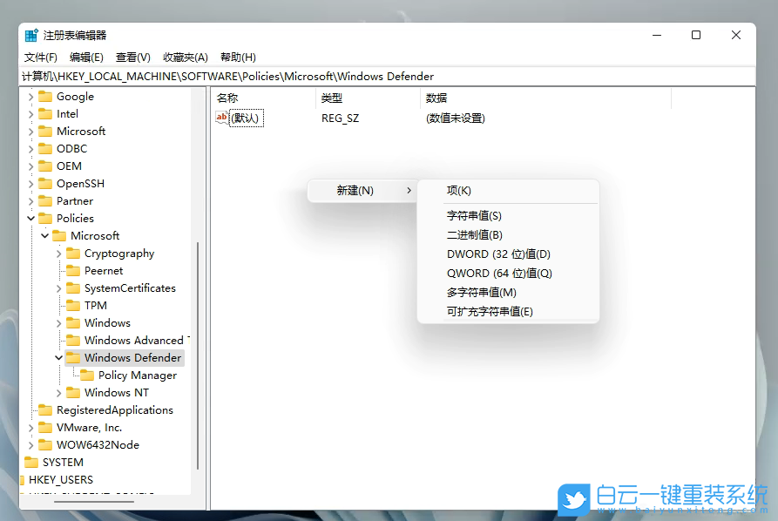Screen dimensions: 778x521
Task: Open the 收藏夹(A) menu
Action: tap(184, 57)
